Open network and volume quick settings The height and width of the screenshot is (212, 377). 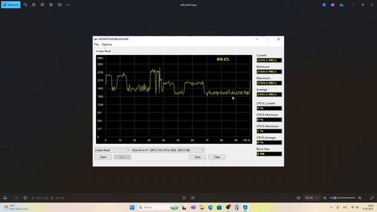click(x=355, y=207)
